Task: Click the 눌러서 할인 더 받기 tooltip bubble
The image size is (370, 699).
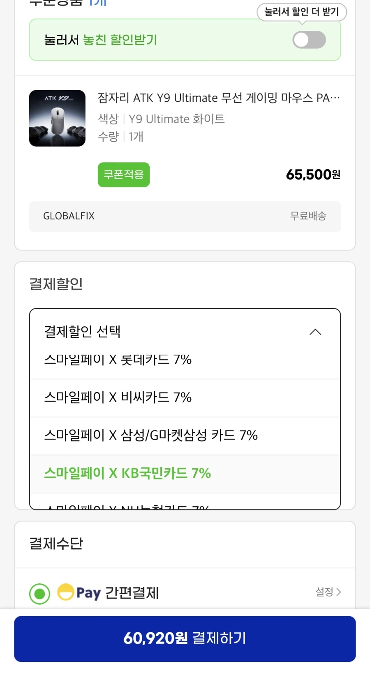Action: click(x=302, y=12)
